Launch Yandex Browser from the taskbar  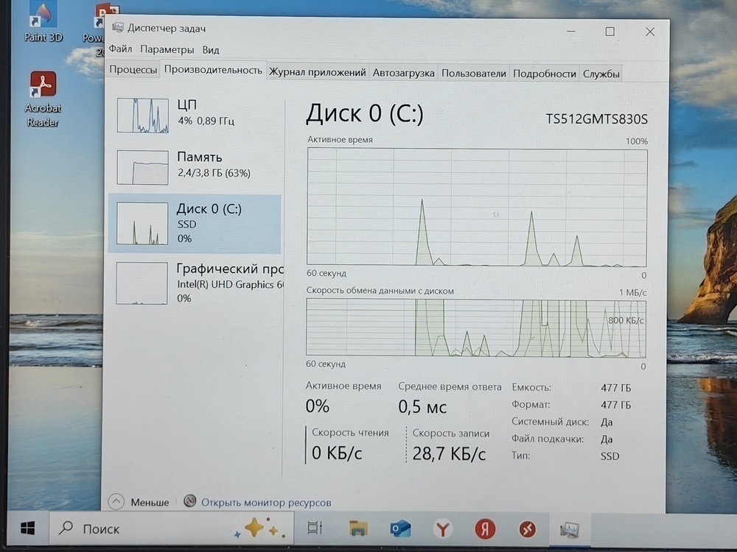pyautogui.click(x=441, y=528)
